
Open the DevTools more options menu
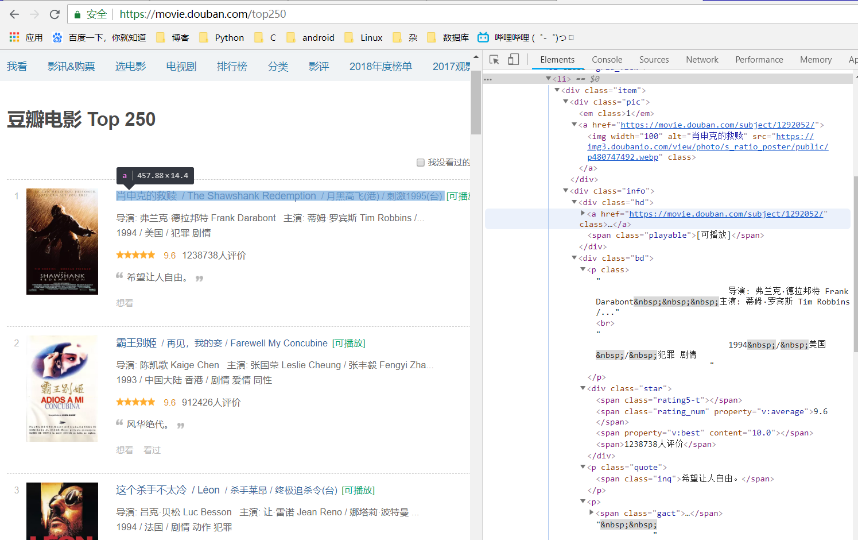[487, 79]
